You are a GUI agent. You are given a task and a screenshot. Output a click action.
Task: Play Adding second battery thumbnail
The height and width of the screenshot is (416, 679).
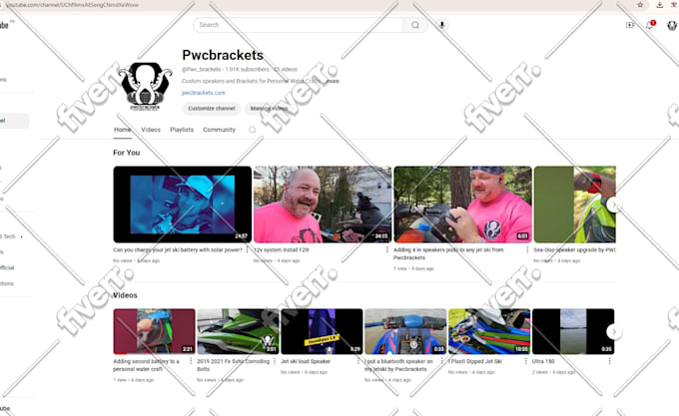point(154,331)
